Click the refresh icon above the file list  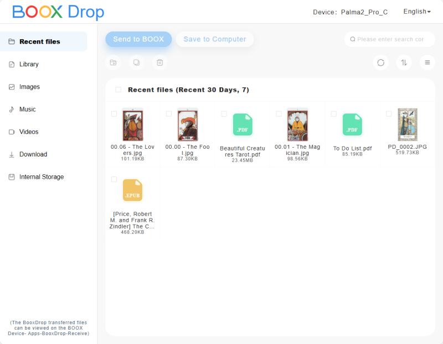380,62
